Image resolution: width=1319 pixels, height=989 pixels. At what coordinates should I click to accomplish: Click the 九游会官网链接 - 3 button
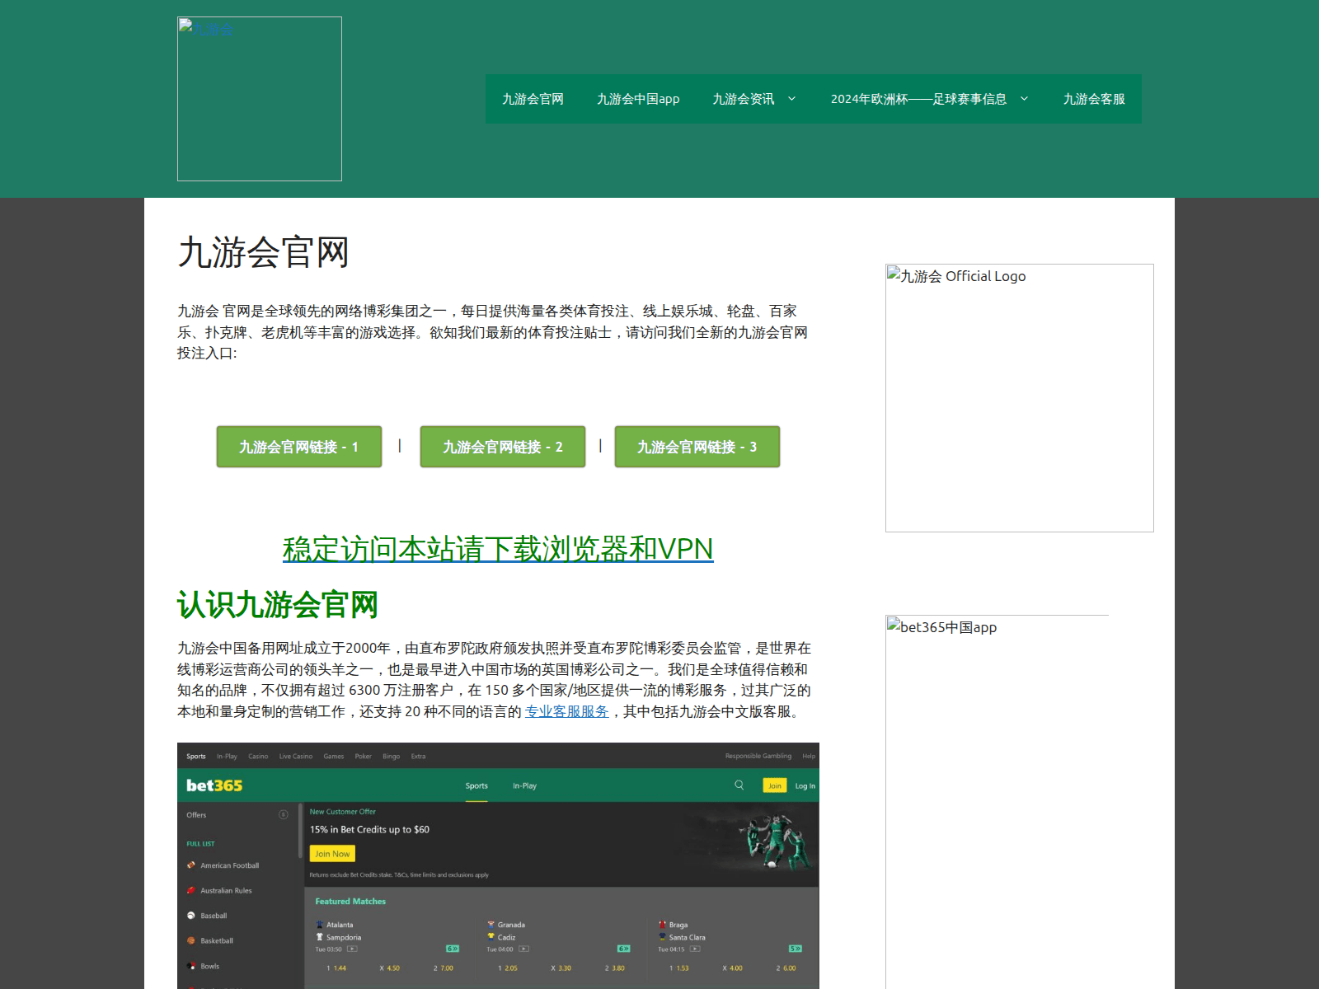[697, 447]
